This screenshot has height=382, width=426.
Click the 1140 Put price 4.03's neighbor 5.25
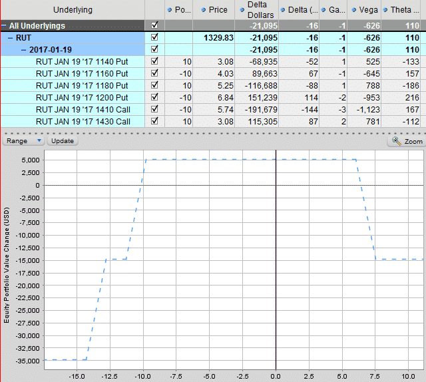click(x=226, y=86)
